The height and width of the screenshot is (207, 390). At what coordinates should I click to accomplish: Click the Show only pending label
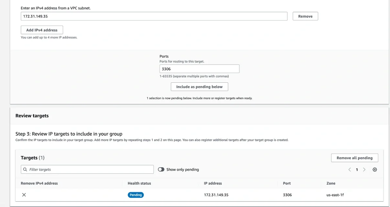[183, 169]
